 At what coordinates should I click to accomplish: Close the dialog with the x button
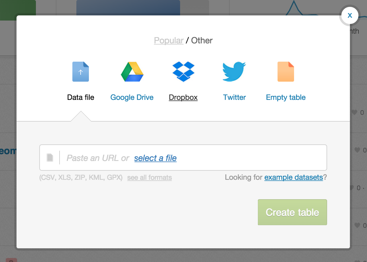pos(350,15)
